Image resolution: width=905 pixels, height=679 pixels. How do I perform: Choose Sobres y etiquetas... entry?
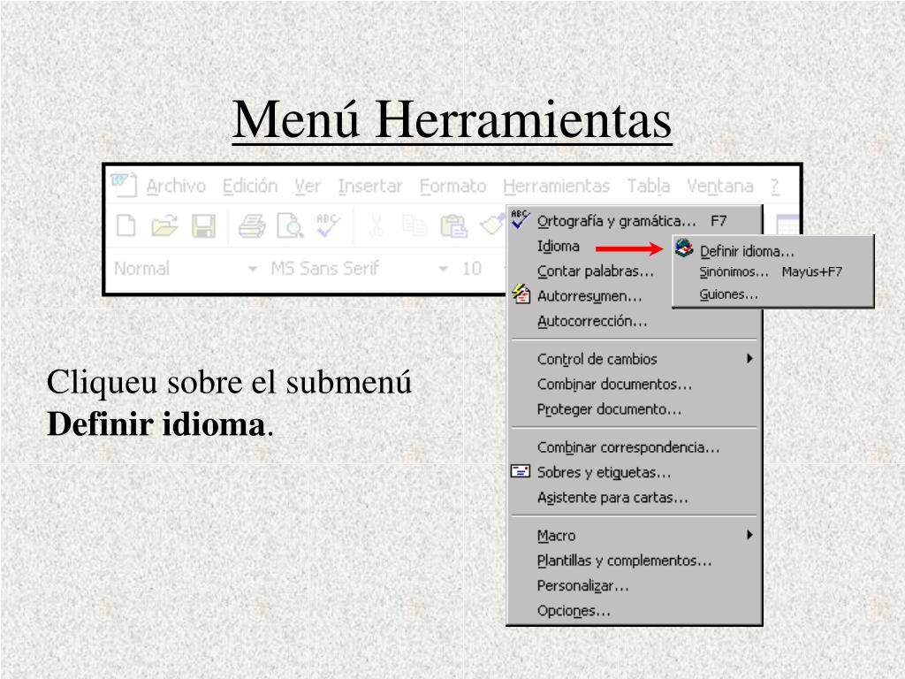click(x=635, y=472)
